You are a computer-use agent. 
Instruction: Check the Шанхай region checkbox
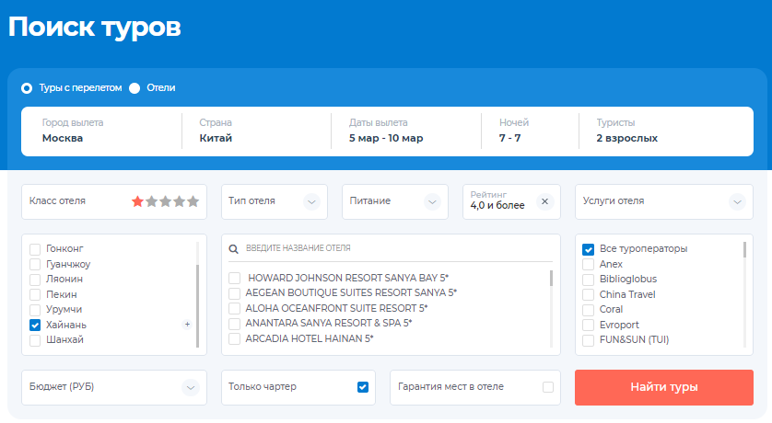coord(35,340)
